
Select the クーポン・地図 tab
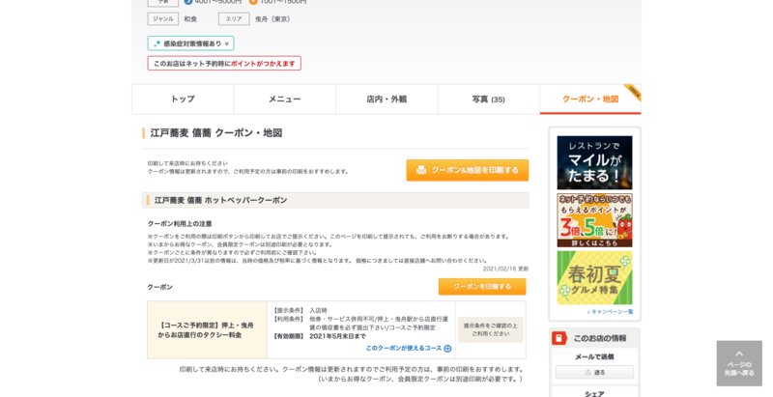(590, 99)
